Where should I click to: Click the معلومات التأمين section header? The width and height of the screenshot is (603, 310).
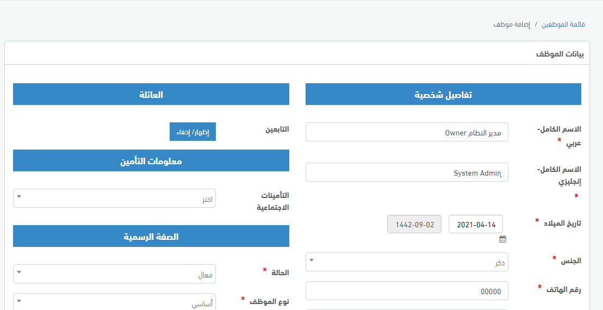151,161
